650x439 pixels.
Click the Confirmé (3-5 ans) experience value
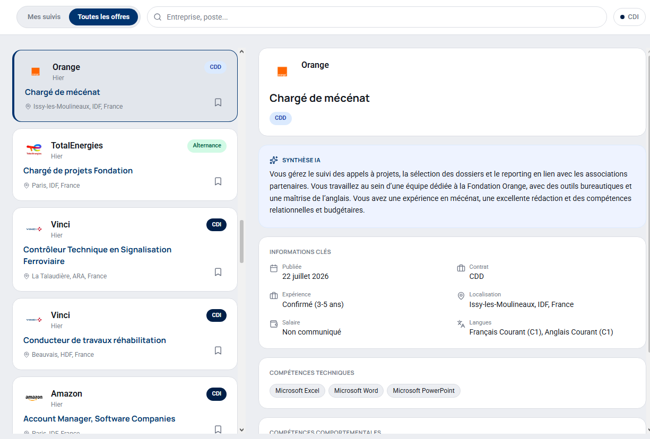[313, 305]
